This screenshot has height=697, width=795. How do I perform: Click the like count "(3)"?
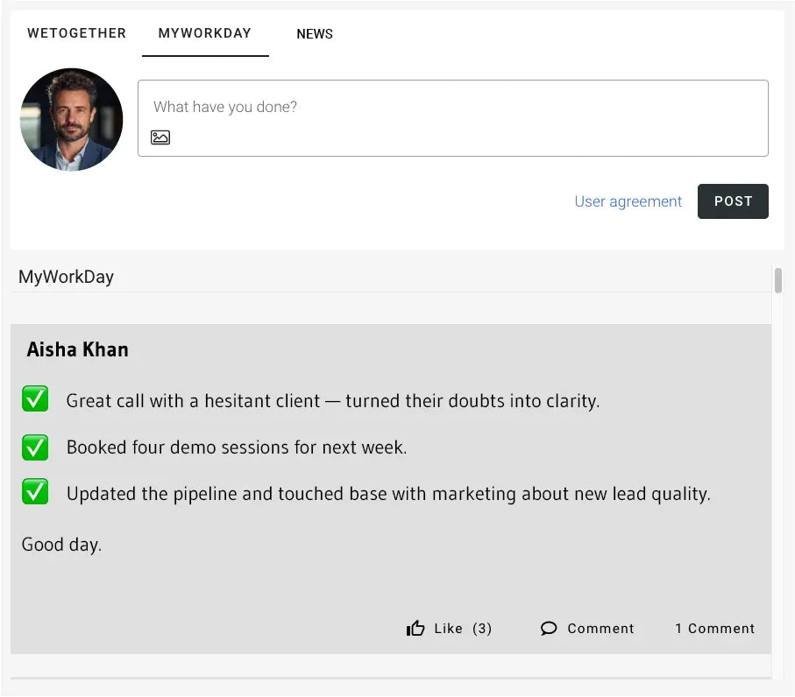[482, 629]
